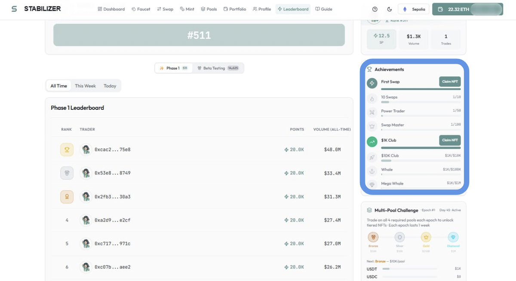Screen dimensions: 516x281
Task: Select trader address 0xa2d9...e2cf
Action: [112, 220]
